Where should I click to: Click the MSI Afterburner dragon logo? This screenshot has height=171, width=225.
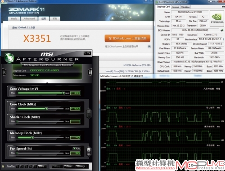tap(9, 58)
